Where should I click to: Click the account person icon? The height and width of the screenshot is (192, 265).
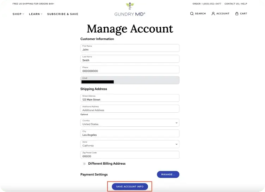(213, 14)
